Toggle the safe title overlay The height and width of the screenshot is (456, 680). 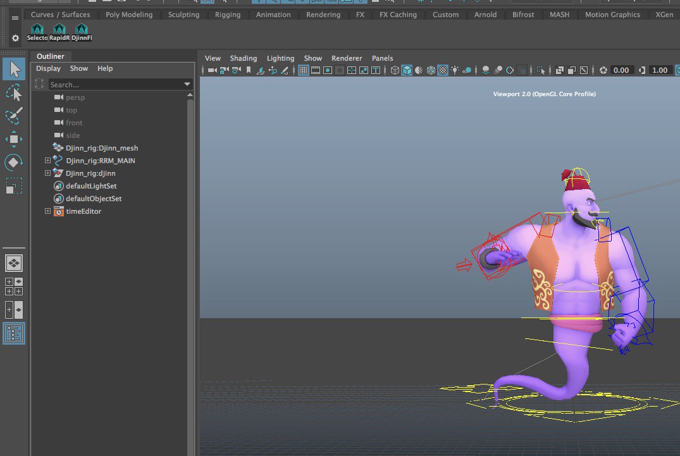tap(376, 70)
